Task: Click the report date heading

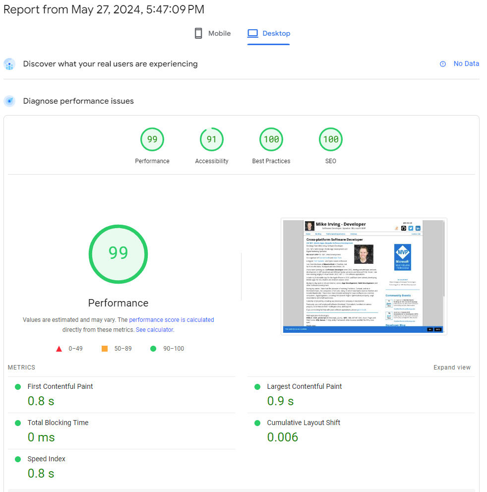Action: point(104,9)
